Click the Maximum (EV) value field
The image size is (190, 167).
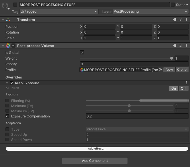click(x=181, y=111)
